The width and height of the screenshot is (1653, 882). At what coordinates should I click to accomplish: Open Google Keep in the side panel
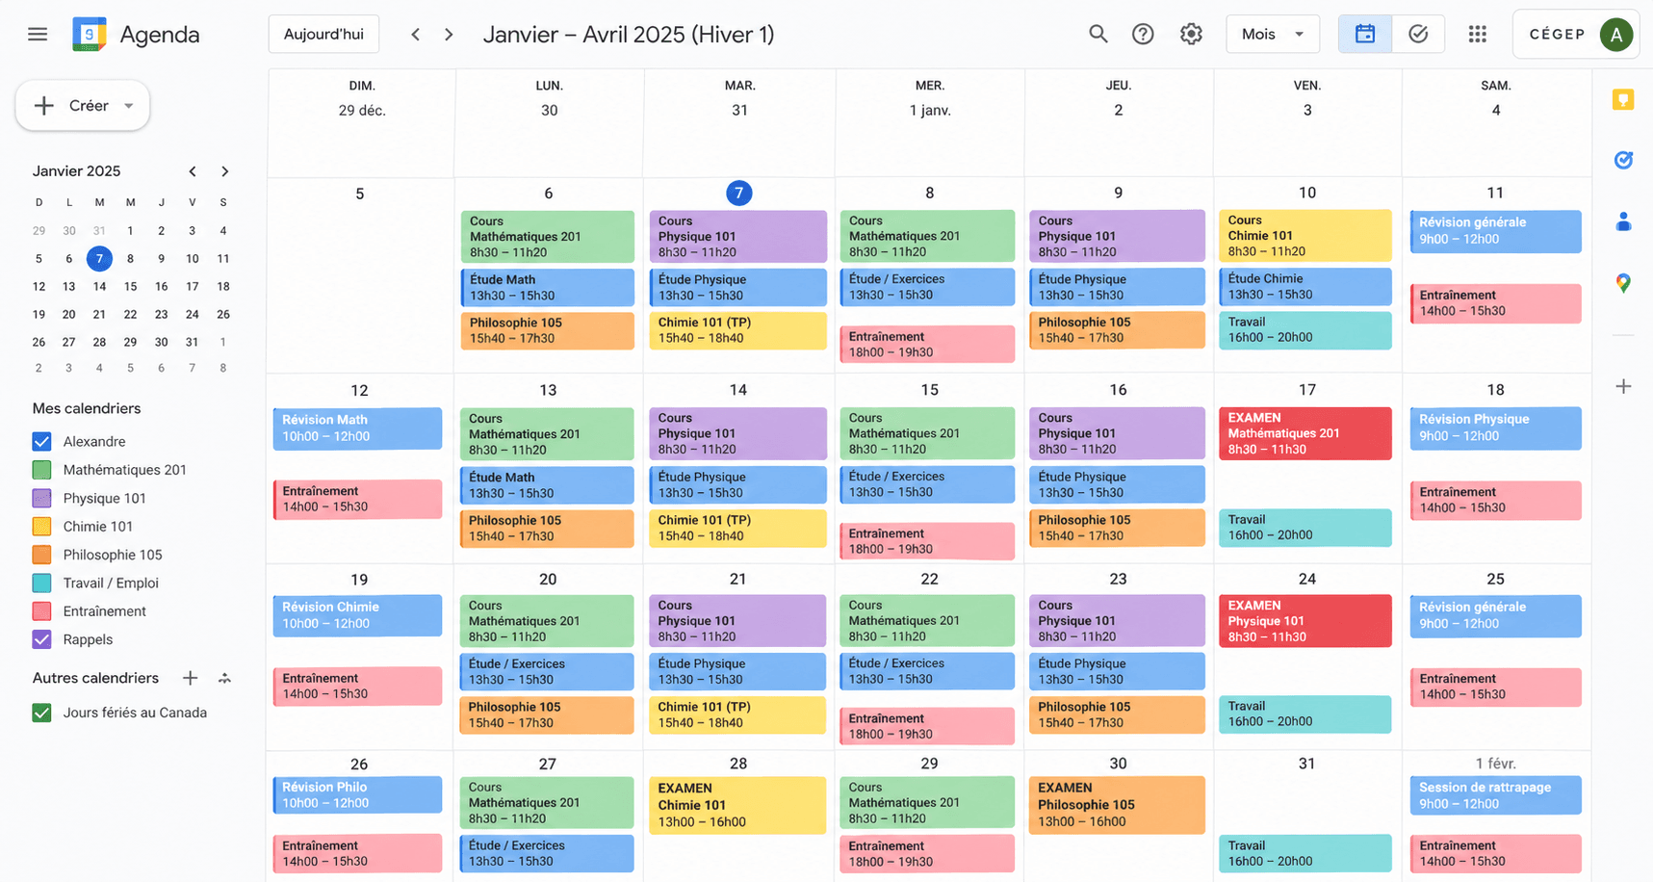tap(1623, 99)
